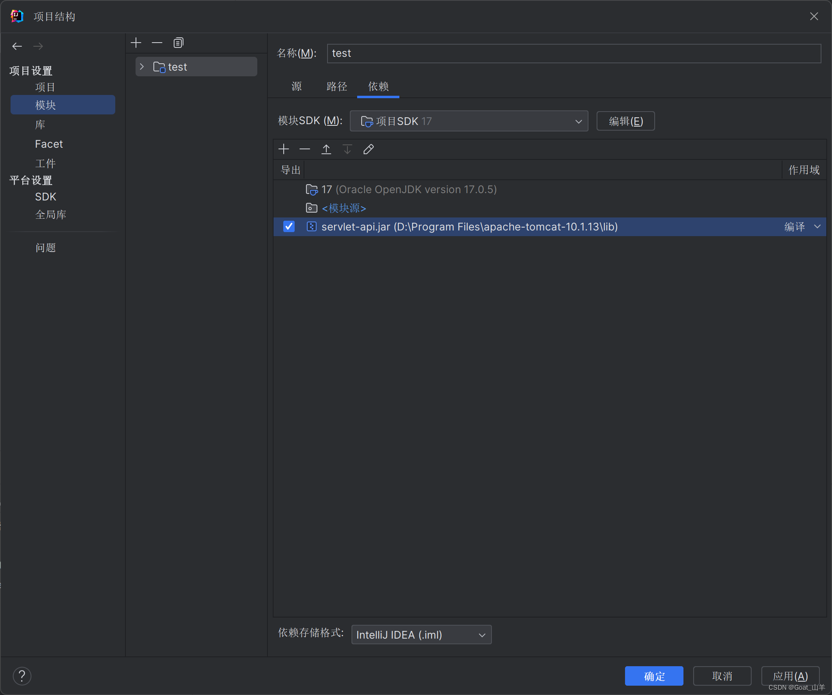The image size is (832, 695).
Task: Click the remove module minus icon
Action: pyautogui.click(x=157, y=43)
